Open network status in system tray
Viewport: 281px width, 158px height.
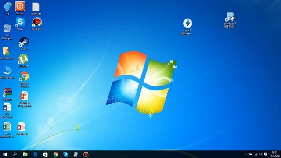[x=256, y=154]
